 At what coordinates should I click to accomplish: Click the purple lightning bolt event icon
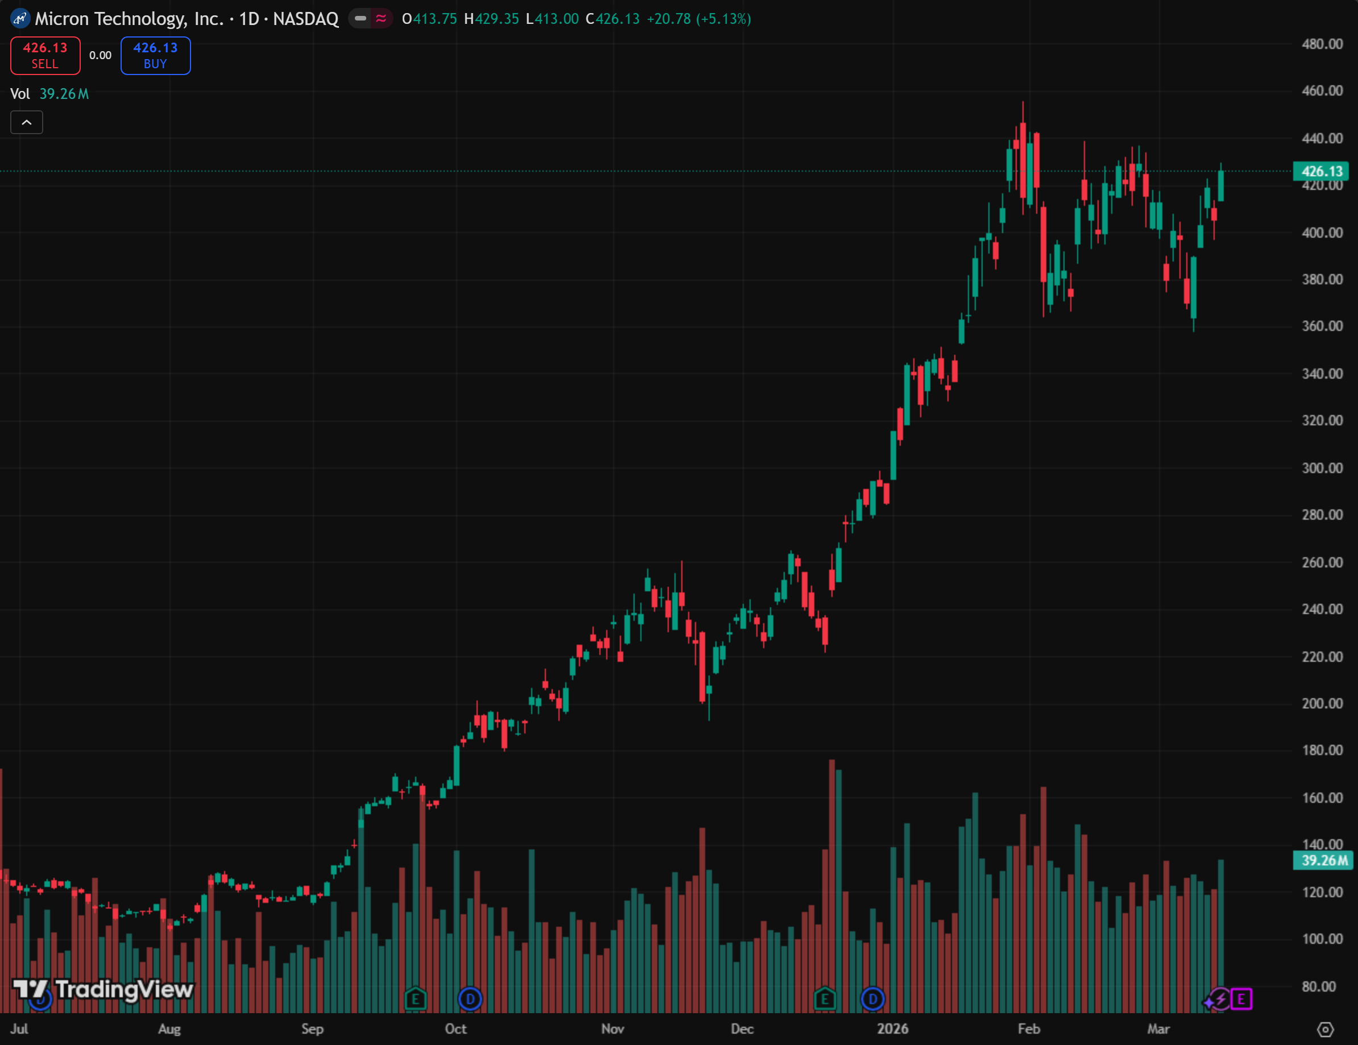1220,999
